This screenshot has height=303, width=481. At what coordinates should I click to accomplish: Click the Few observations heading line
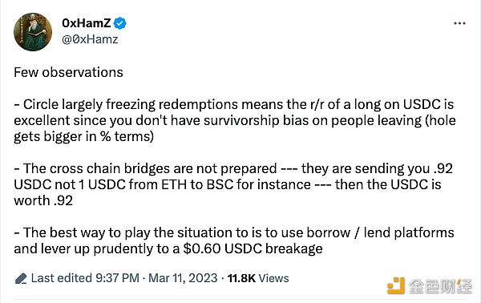click(x=68, y=73)
